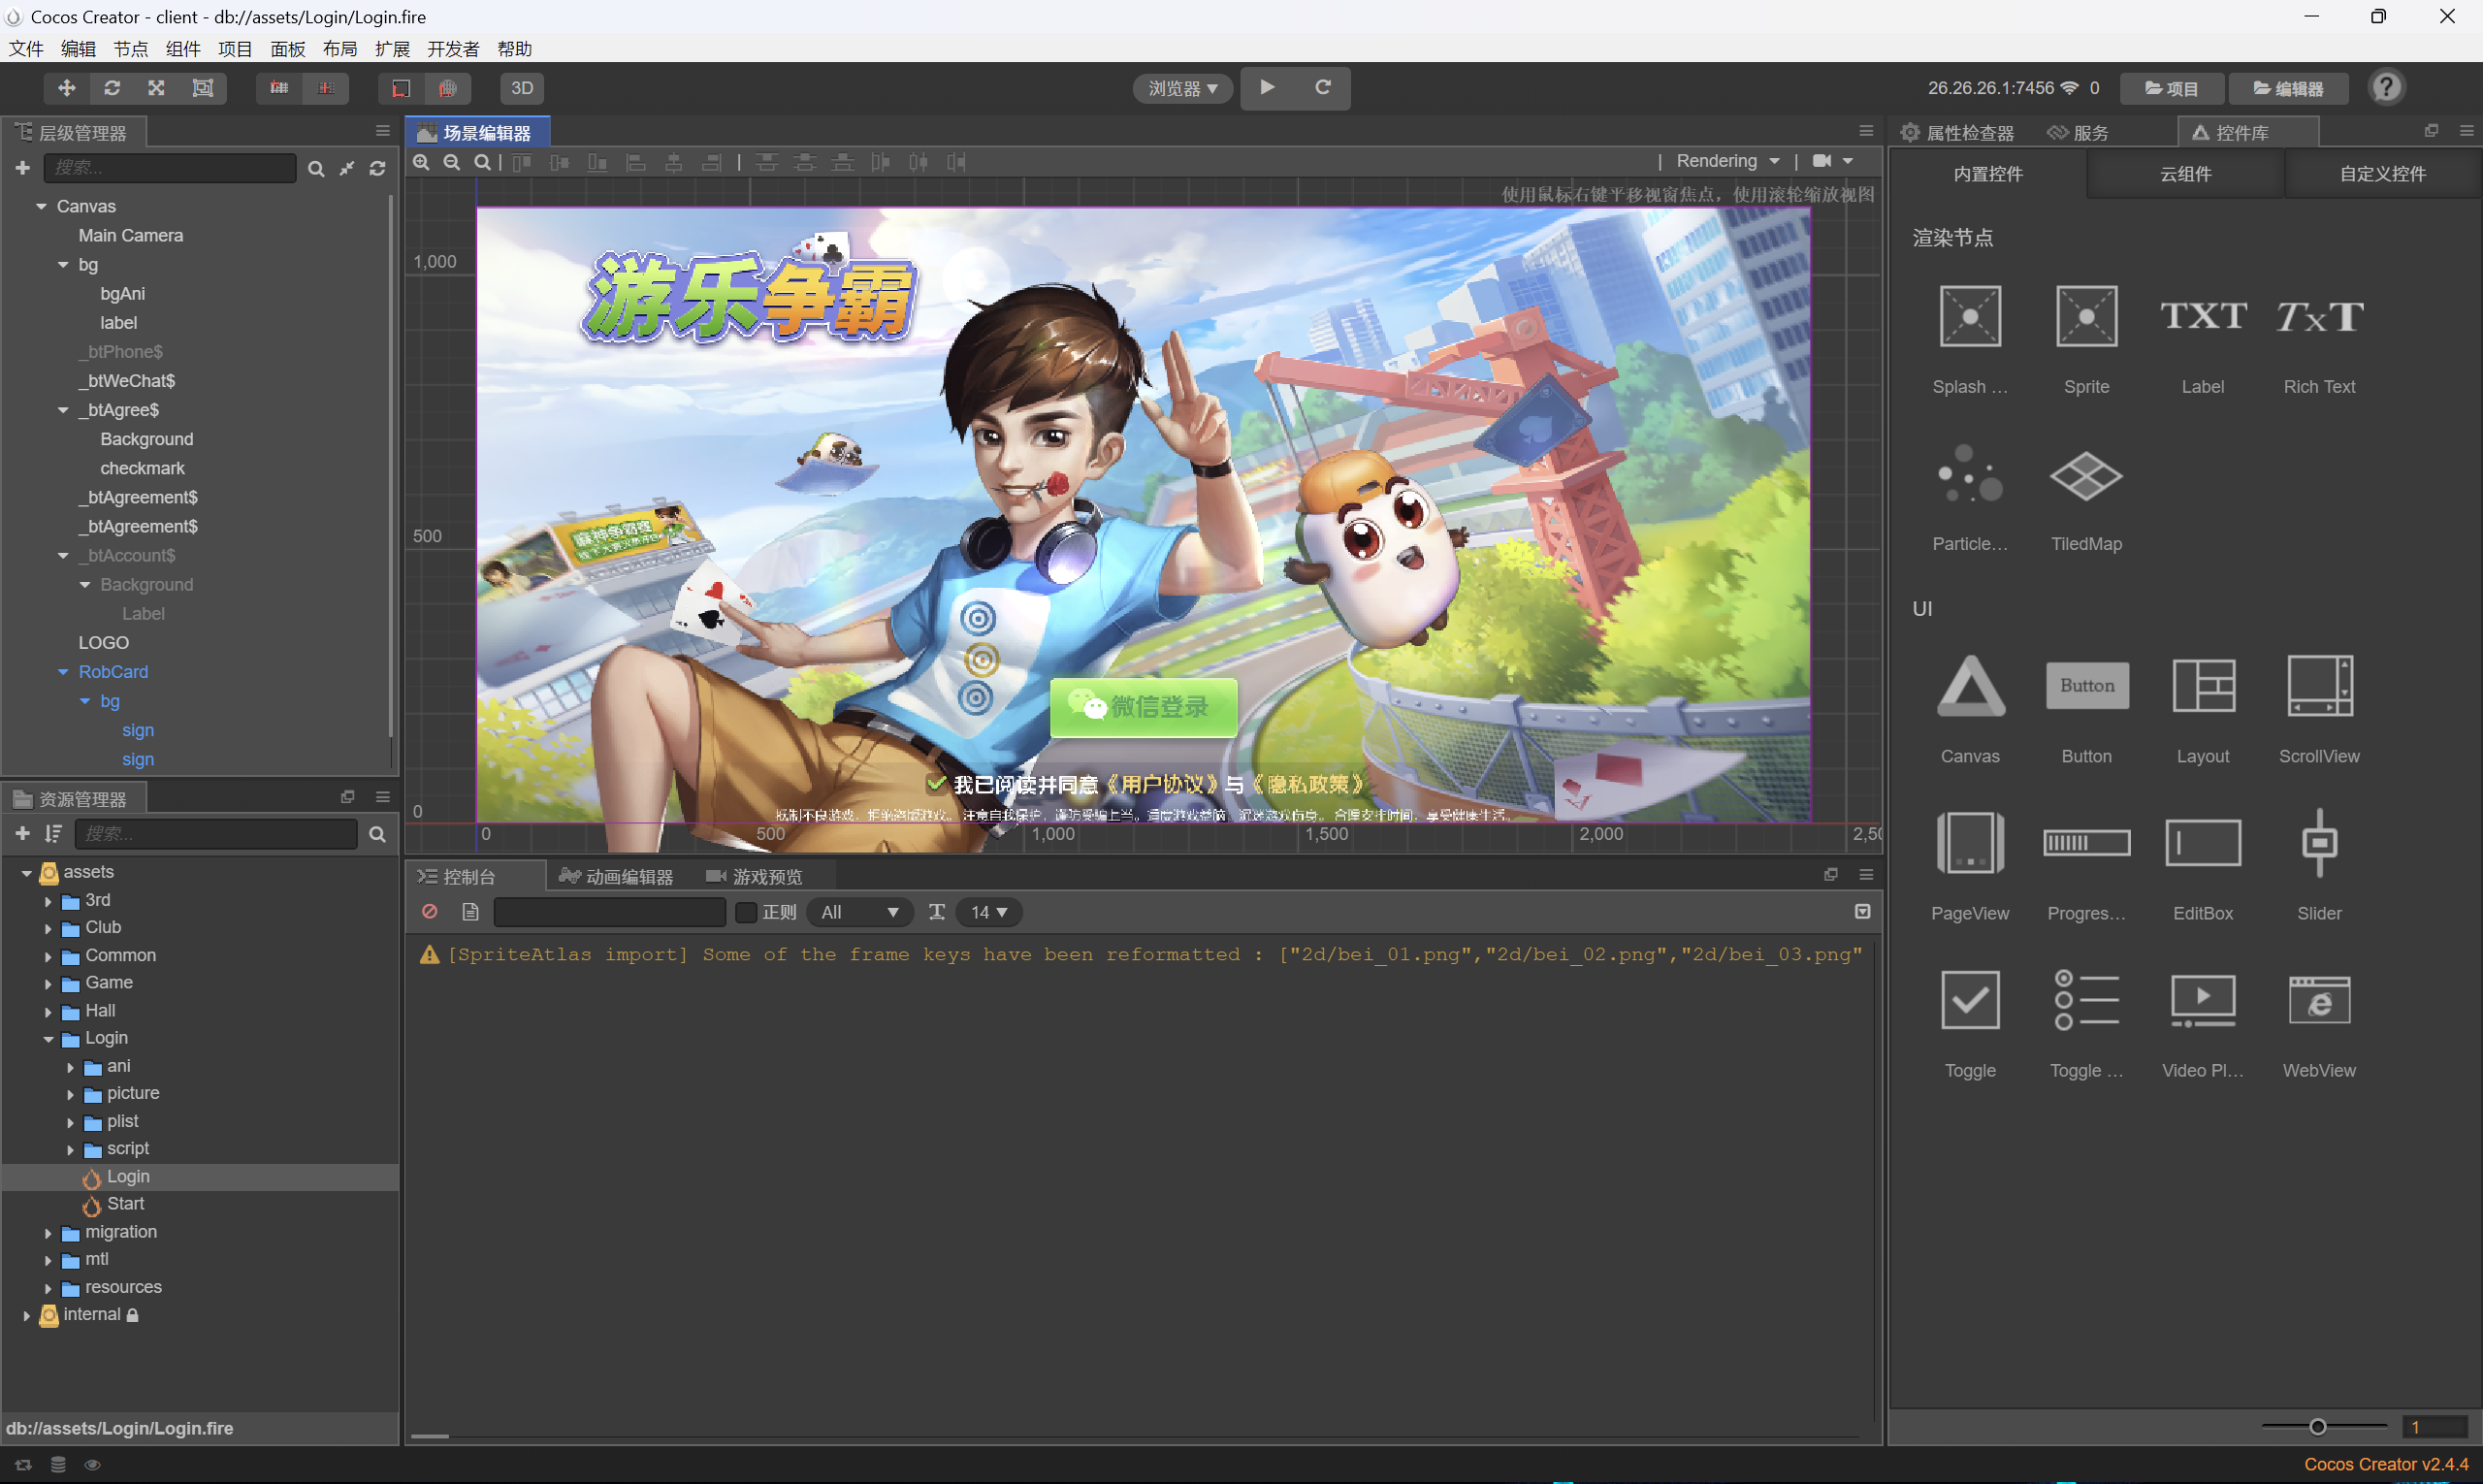This screenshot has width=2483, height=1484.
Task: Toggle the 3D view mode
Action: tap(522, 88)
